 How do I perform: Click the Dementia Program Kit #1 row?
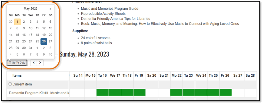tap(38, 93)
